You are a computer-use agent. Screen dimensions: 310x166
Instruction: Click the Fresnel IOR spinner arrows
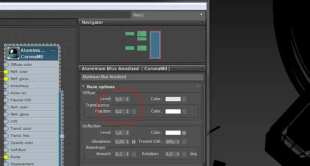pos(178,142)
